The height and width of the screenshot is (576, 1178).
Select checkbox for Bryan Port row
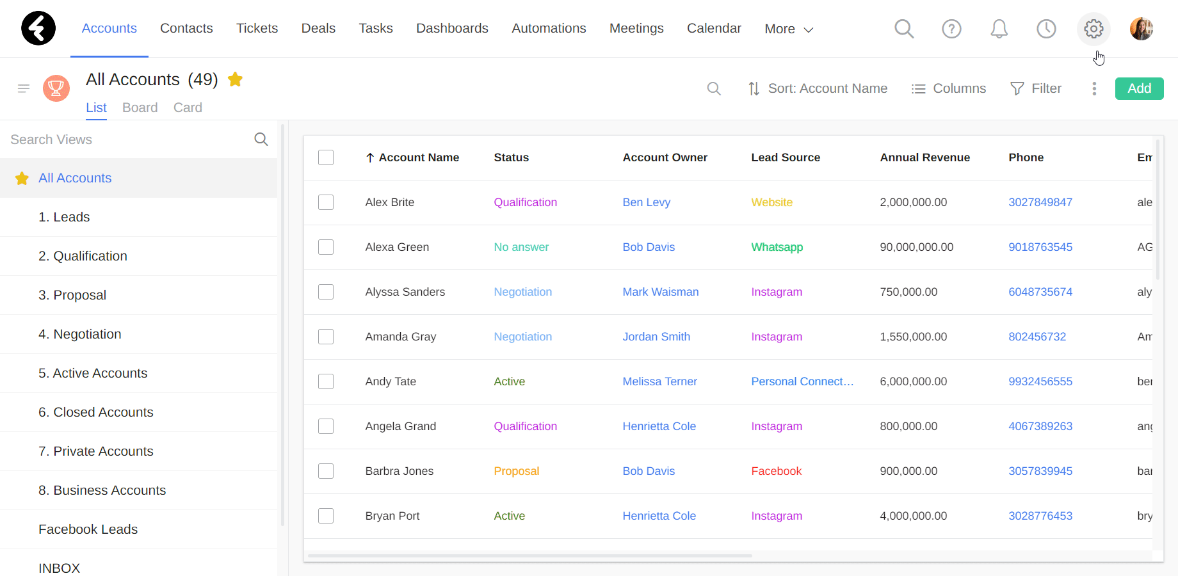326,516
